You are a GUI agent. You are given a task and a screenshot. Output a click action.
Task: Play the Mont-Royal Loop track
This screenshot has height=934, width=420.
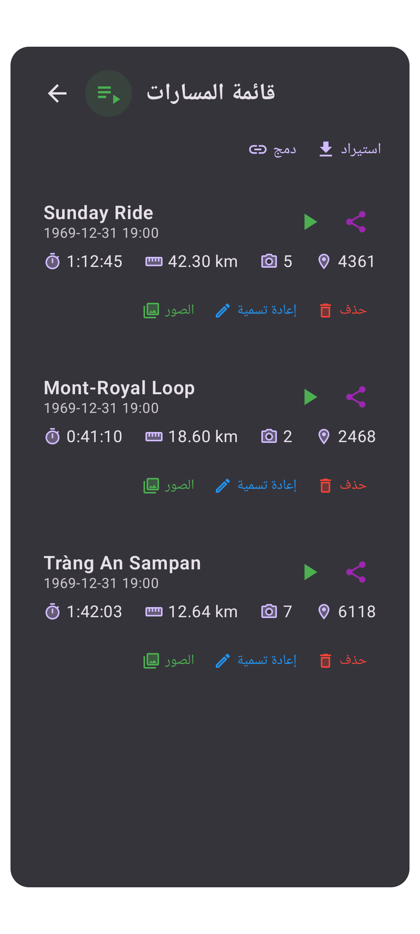coord(311,397)
